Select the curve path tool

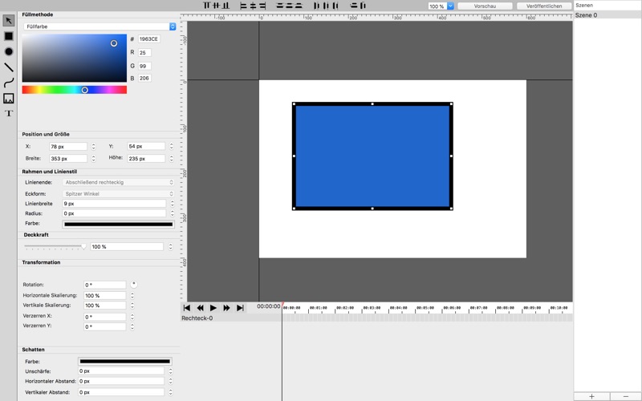tap(9, 83)
